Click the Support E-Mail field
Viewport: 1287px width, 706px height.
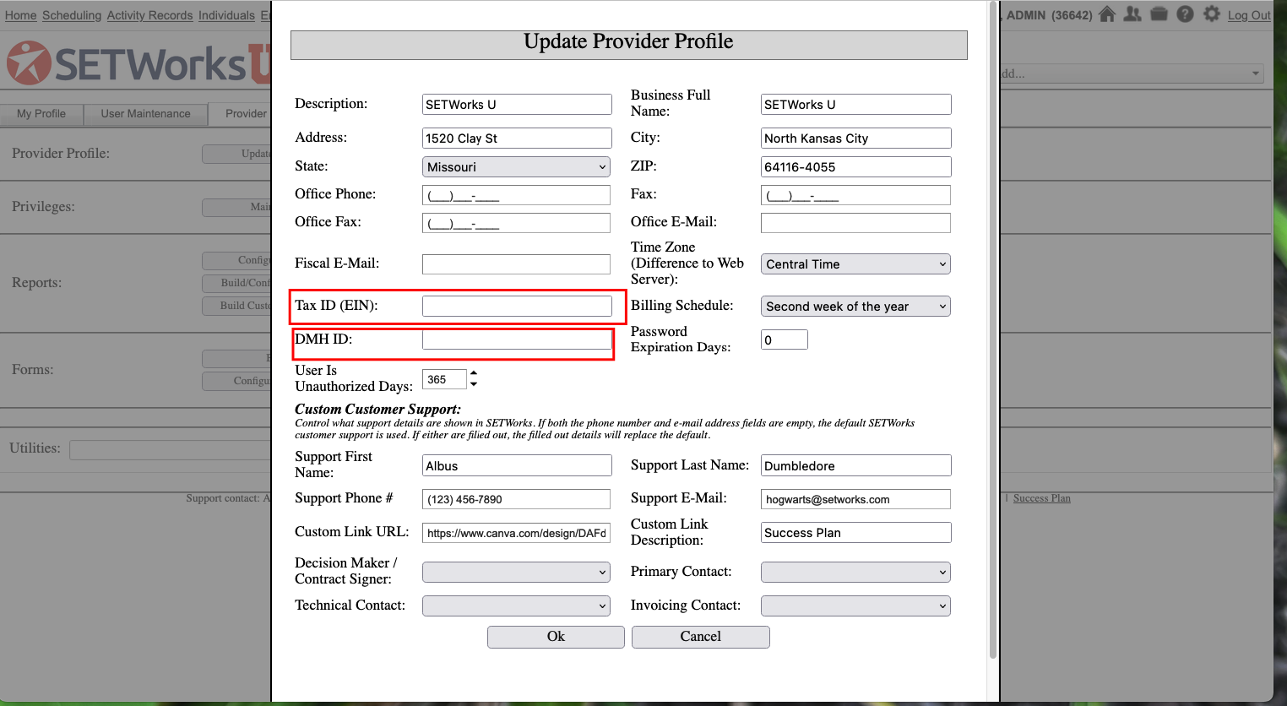point(855,499)
